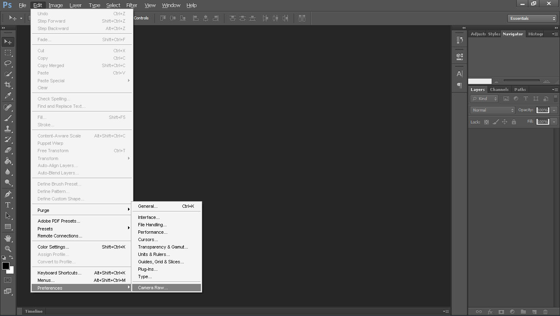Open the Paragraph panel icon
This screenshot has height=316, width=560.
pos(460,85)
